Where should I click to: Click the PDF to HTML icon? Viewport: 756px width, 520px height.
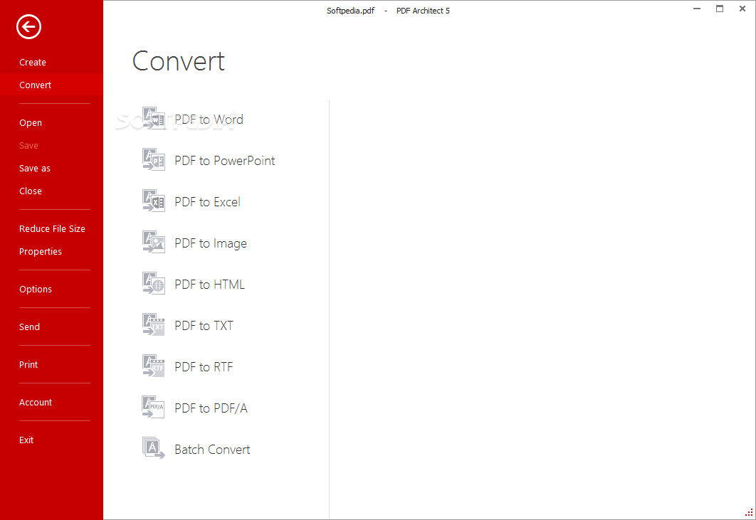(x=154, y=284)
